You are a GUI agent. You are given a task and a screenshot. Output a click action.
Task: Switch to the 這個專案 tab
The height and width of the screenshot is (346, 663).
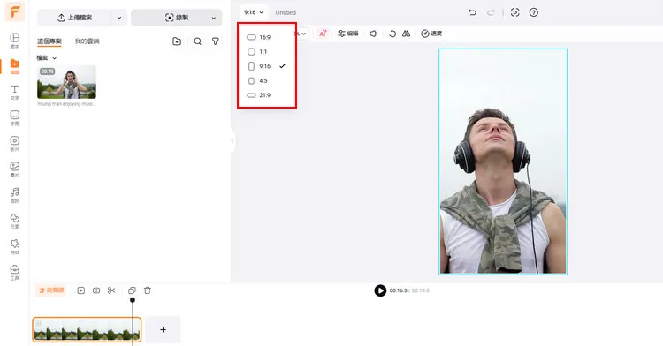coord(50,41)
